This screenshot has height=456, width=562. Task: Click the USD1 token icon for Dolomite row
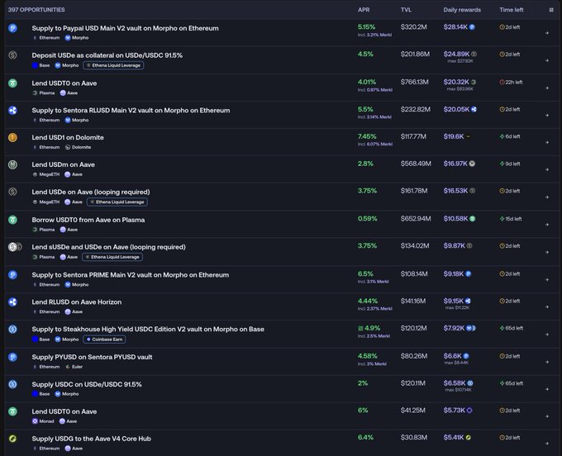(x=13, y=138)
